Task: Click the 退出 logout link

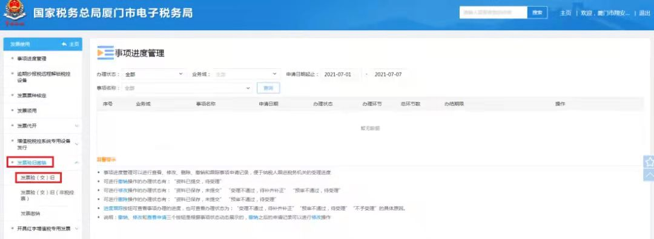Action: pos(644,13)
